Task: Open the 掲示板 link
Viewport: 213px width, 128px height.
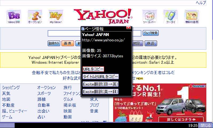Action: point(70,105)
